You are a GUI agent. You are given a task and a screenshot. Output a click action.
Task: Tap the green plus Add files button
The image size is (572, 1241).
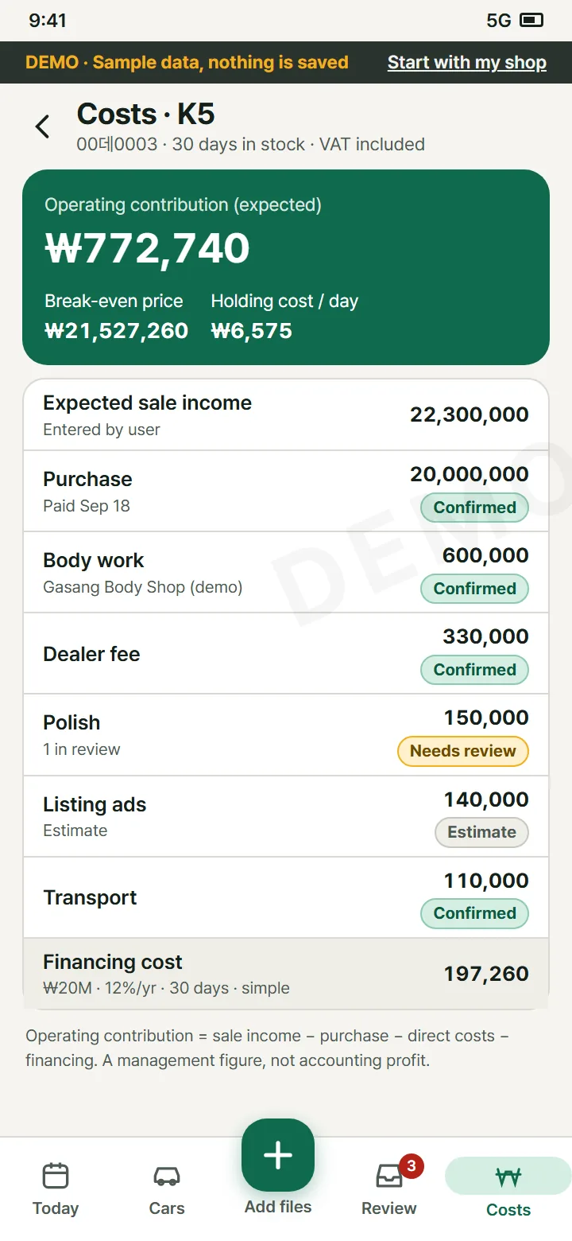pyautogui.click(x=278, y=1155)
